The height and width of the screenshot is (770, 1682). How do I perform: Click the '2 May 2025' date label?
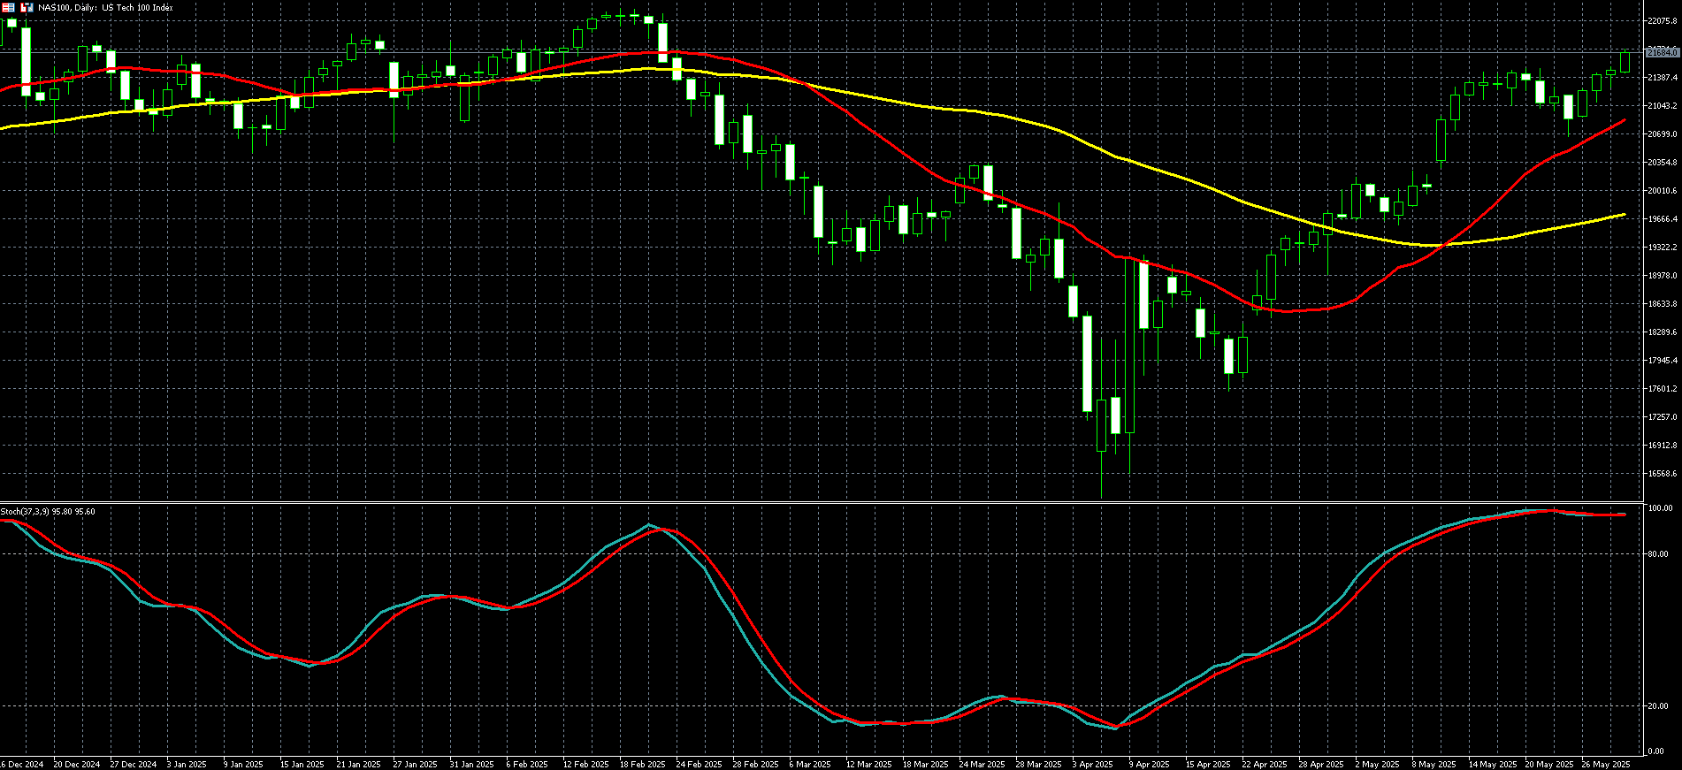point(1377,765)
